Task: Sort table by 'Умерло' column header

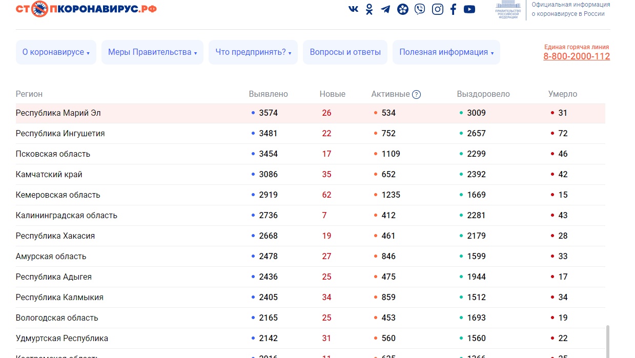Action: click(x=562, y=94)
